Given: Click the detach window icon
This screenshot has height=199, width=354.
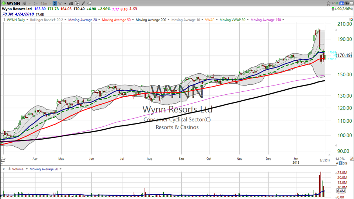Looking at the screenshot, I should tap(351, 3).
